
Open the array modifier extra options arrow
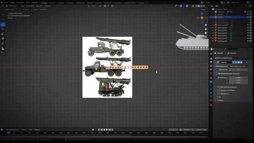[x=244, y=62]
